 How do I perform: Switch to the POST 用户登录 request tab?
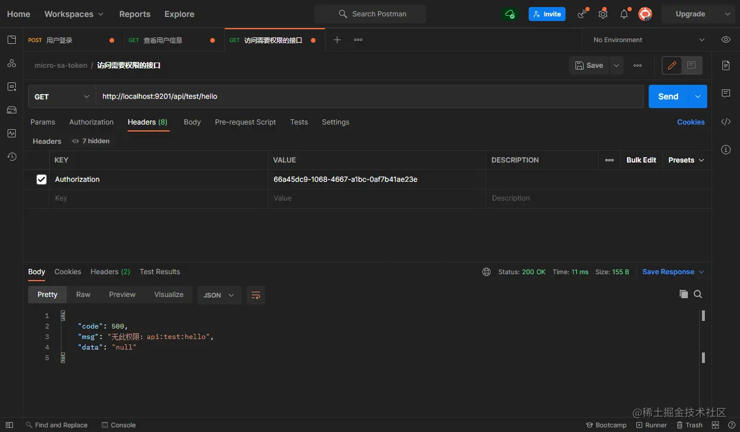tap(72, 40)
